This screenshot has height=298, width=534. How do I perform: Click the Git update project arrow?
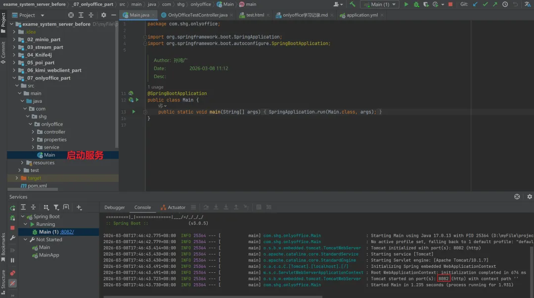[476, 4]
